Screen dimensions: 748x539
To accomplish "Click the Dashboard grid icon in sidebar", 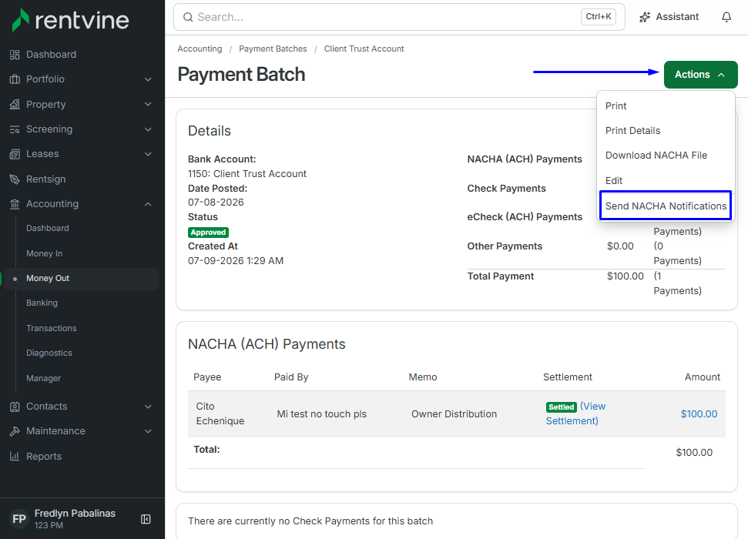I will [x=15, y=55].
